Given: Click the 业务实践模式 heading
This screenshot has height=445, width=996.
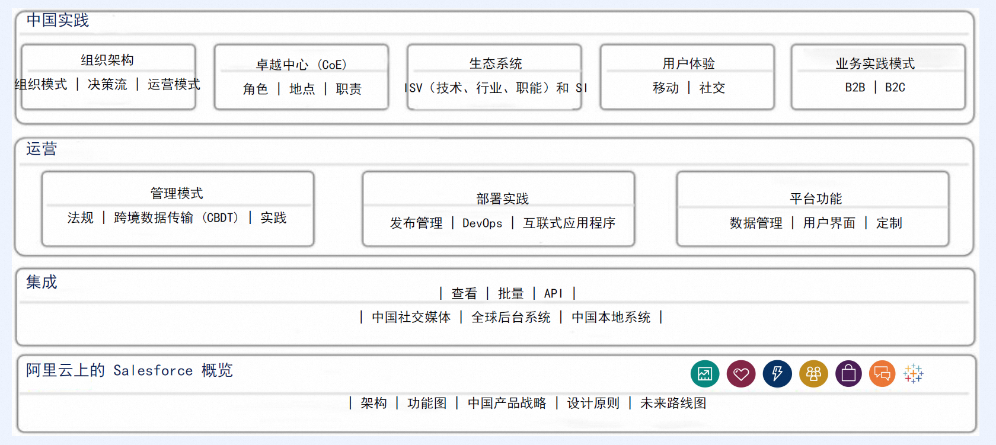Looking at the screenshot, I should 875,63.
